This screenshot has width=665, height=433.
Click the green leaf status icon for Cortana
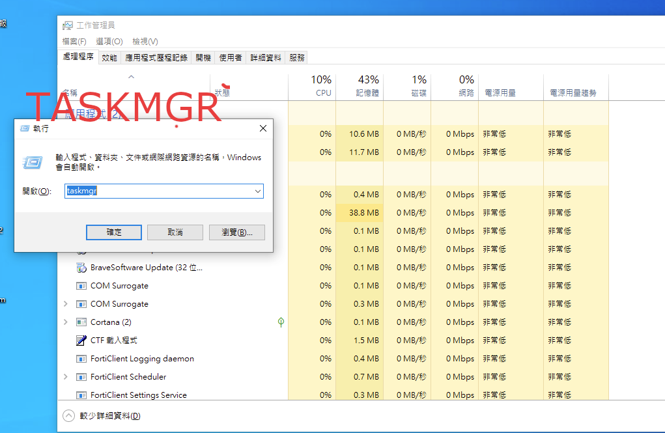click(x=281, y=322)
